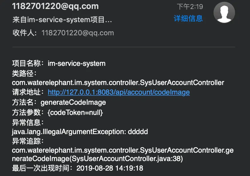Click the 请求地址 label
The height and width of the screenshot is (176, 250).
(x=28, y=92)
